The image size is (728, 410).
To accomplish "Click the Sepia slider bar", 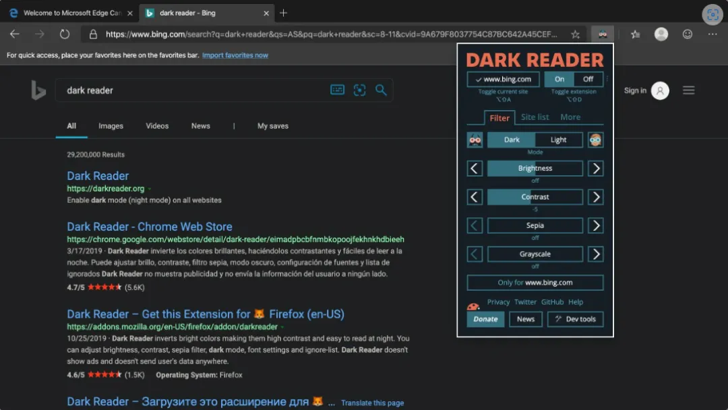I will 535,226.
